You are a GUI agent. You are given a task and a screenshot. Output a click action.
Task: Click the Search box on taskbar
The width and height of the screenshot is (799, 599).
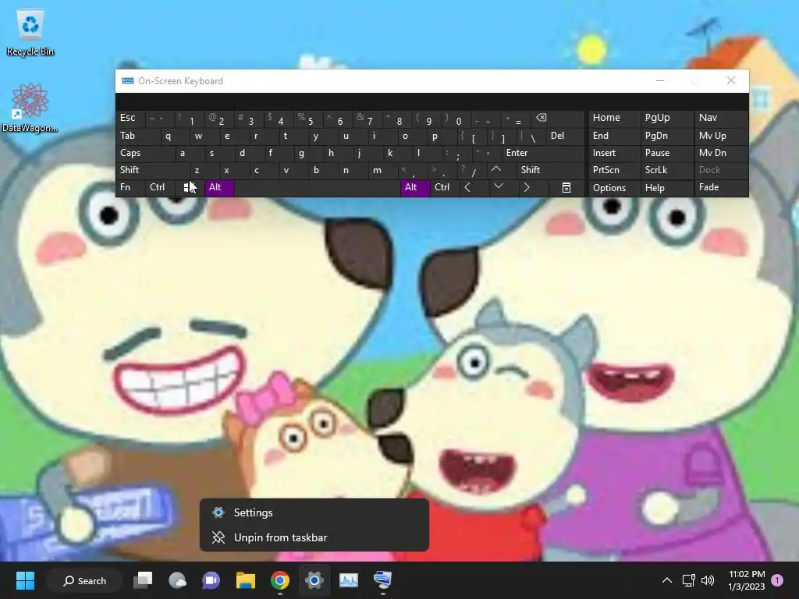coord(84,580)
